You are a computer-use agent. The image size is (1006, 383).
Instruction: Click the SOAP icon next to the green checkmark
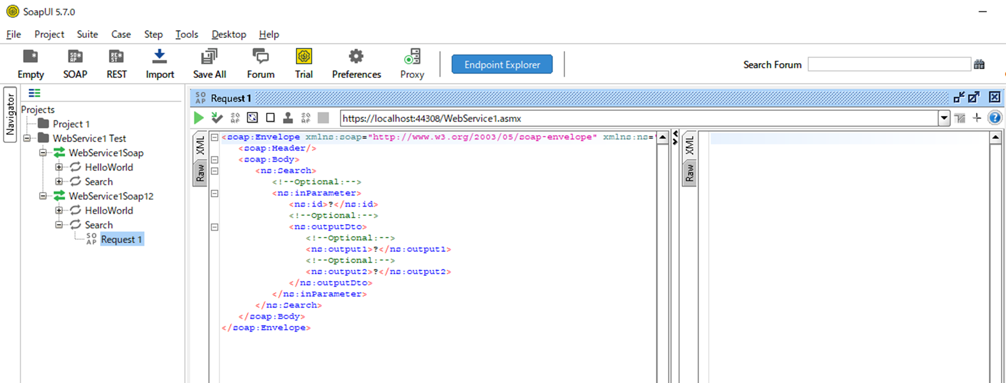pos(235,118)
